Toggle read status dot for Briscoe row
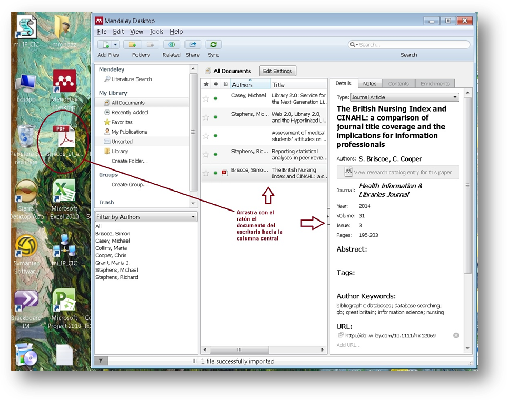Image resolution: width=507 pixels, height=400 pixels. [x=216, y=173]
